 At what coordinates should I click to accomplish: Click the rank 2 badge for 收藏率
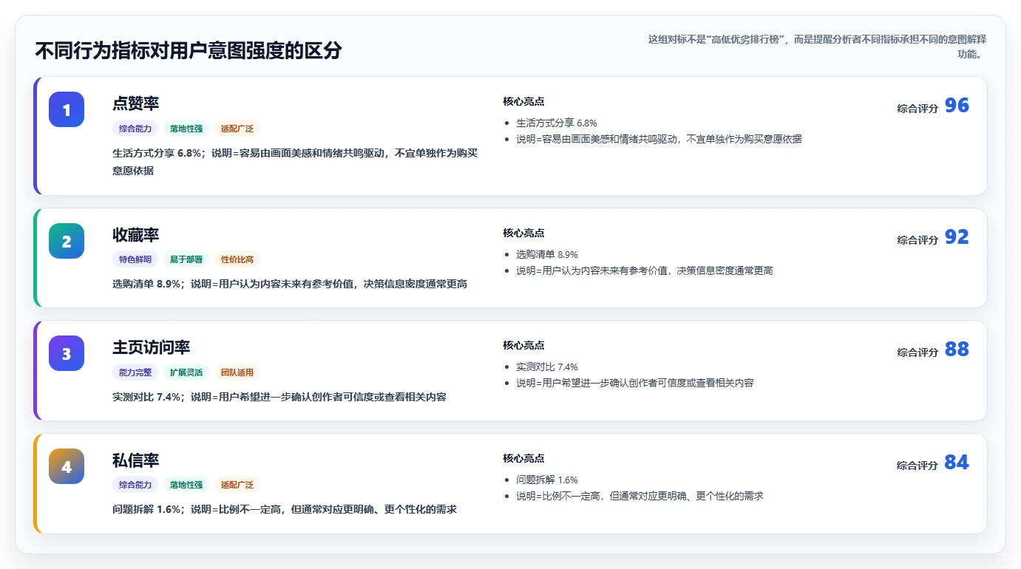coord(67,241)
